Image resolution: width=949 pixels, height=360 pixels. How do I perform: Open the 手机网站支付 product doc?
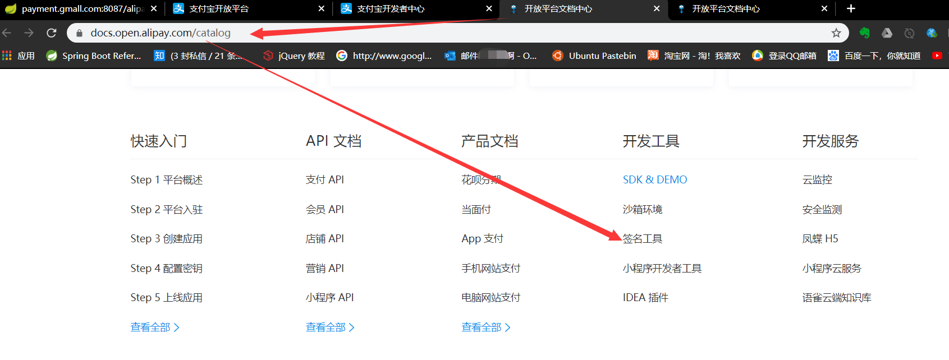coord(491,269)
